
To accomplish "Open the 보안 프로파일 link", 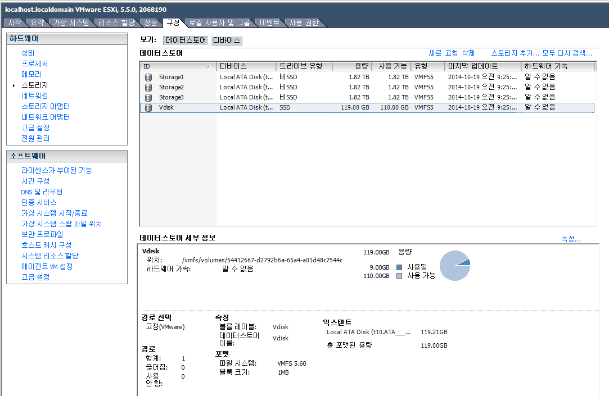I will pos(42,234).
